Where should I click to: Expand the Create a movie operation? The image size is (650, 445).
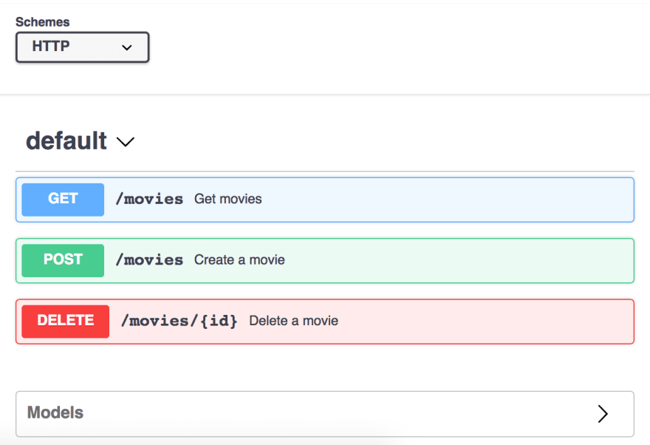pos(325,260)
